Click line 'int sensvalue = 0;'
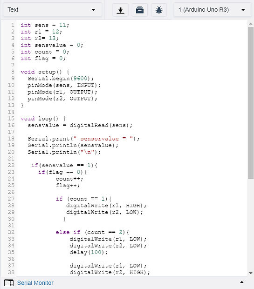The image size is (254, 289). tap(52, 45)
